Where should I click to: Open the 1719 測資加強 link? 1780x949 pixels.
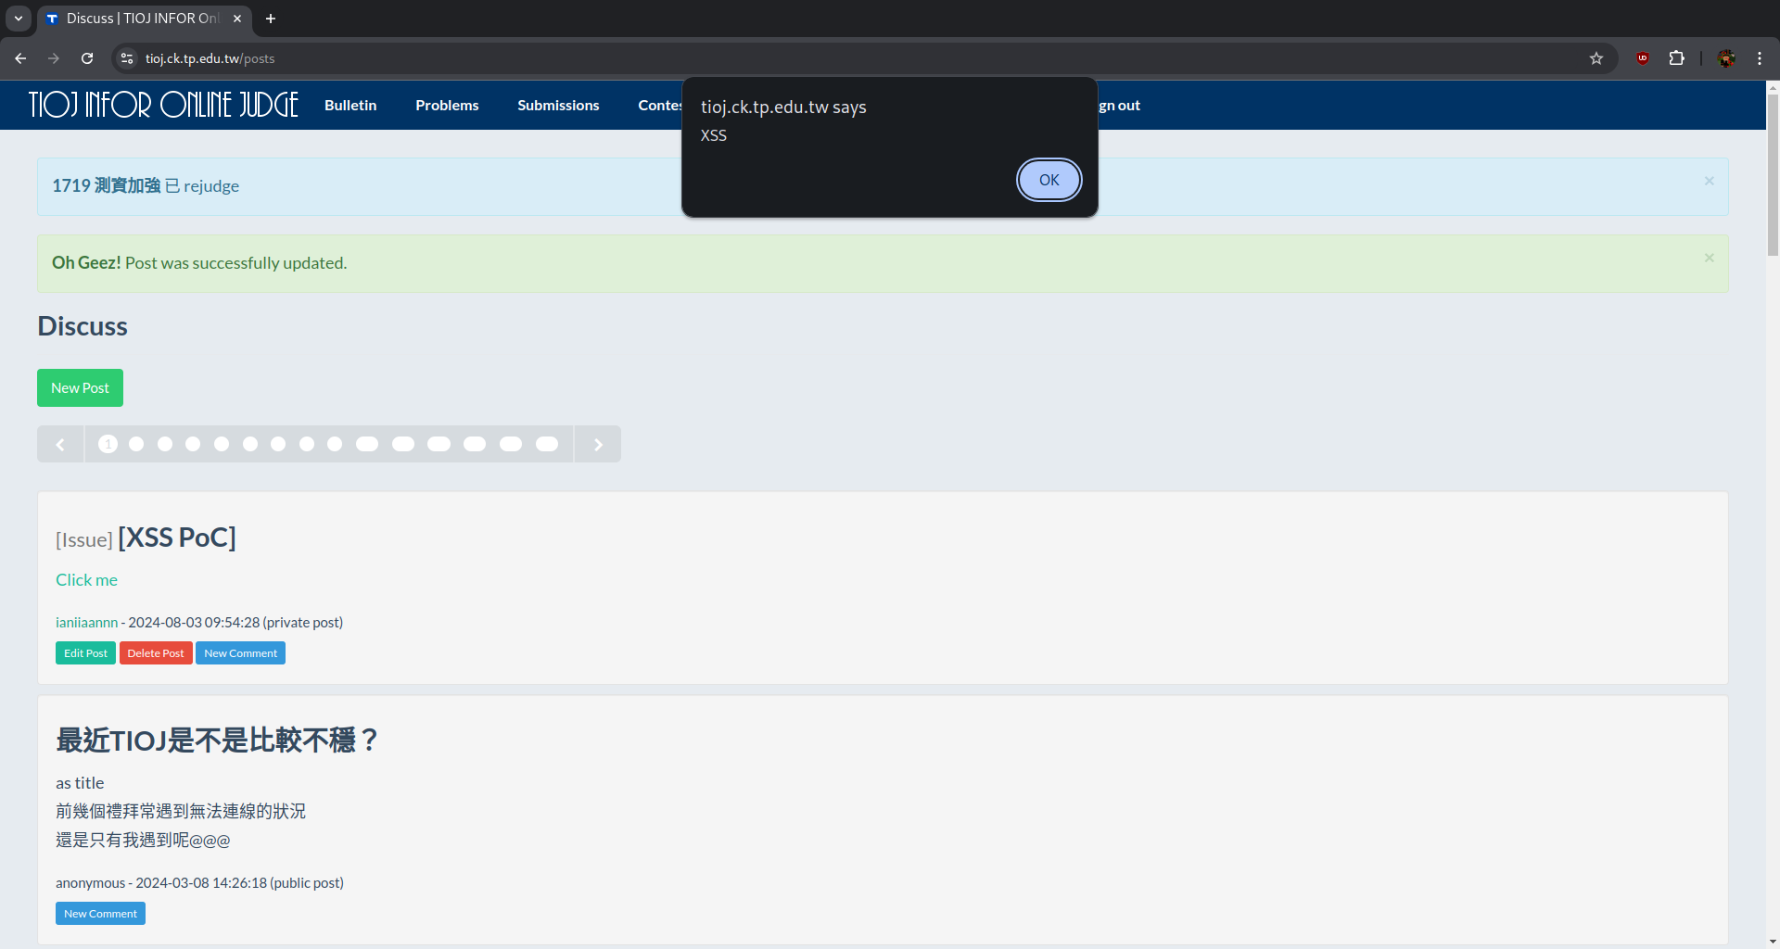pyautogui.click(x=107, y=185)
